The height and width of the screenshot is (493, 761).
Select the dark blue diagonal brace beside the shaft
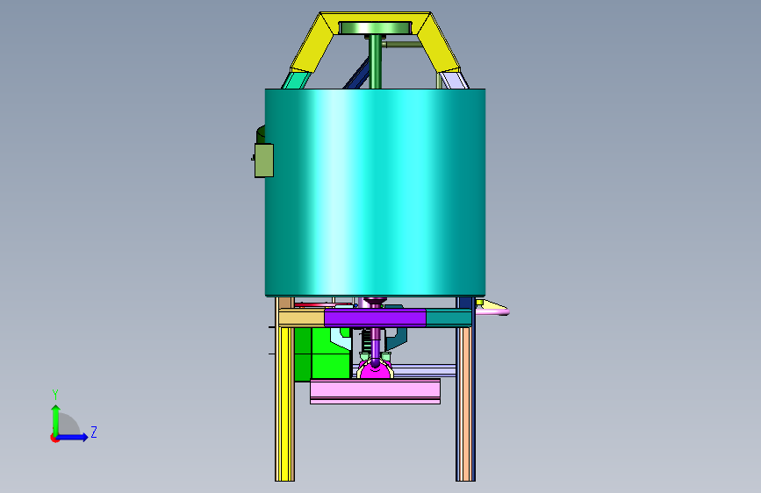point(358,74)
